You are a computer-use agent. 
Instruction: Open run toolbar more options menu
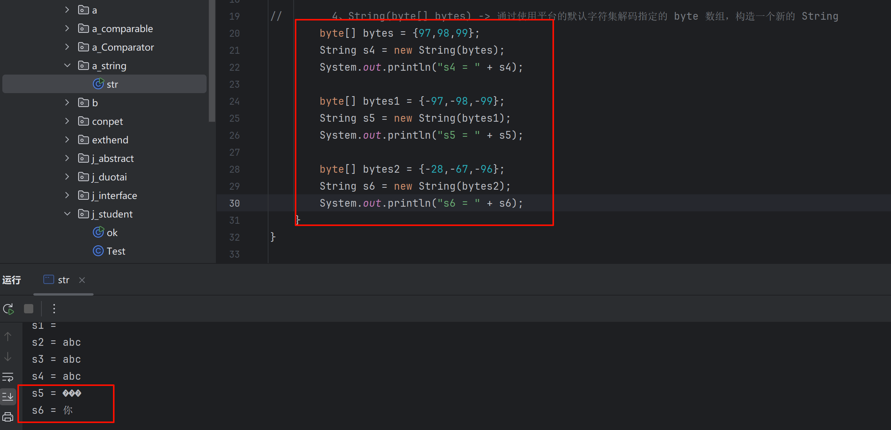54,309
